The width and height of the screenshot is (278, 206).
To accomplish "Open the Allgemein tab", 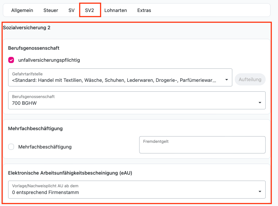I will [x=22, y=11].
